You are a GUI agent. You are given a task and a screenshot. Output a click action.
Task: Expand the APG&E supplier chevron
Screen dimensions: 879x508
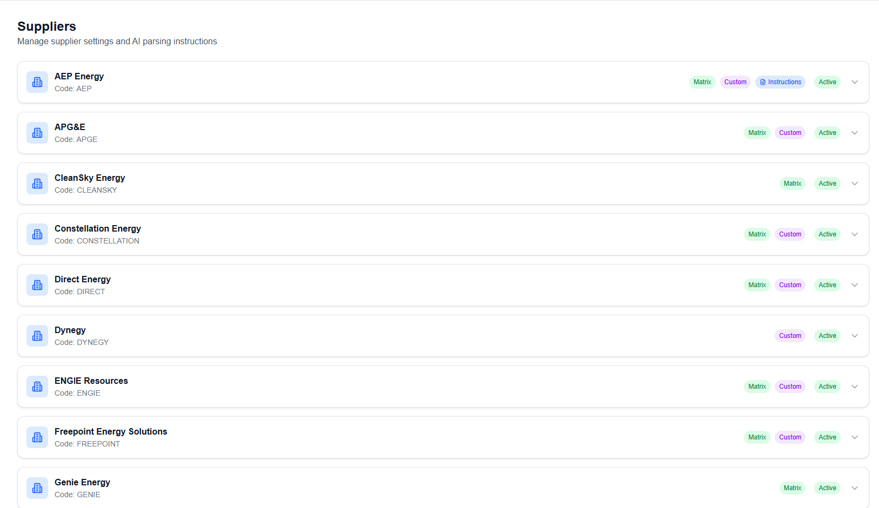(x=855, y=133)
